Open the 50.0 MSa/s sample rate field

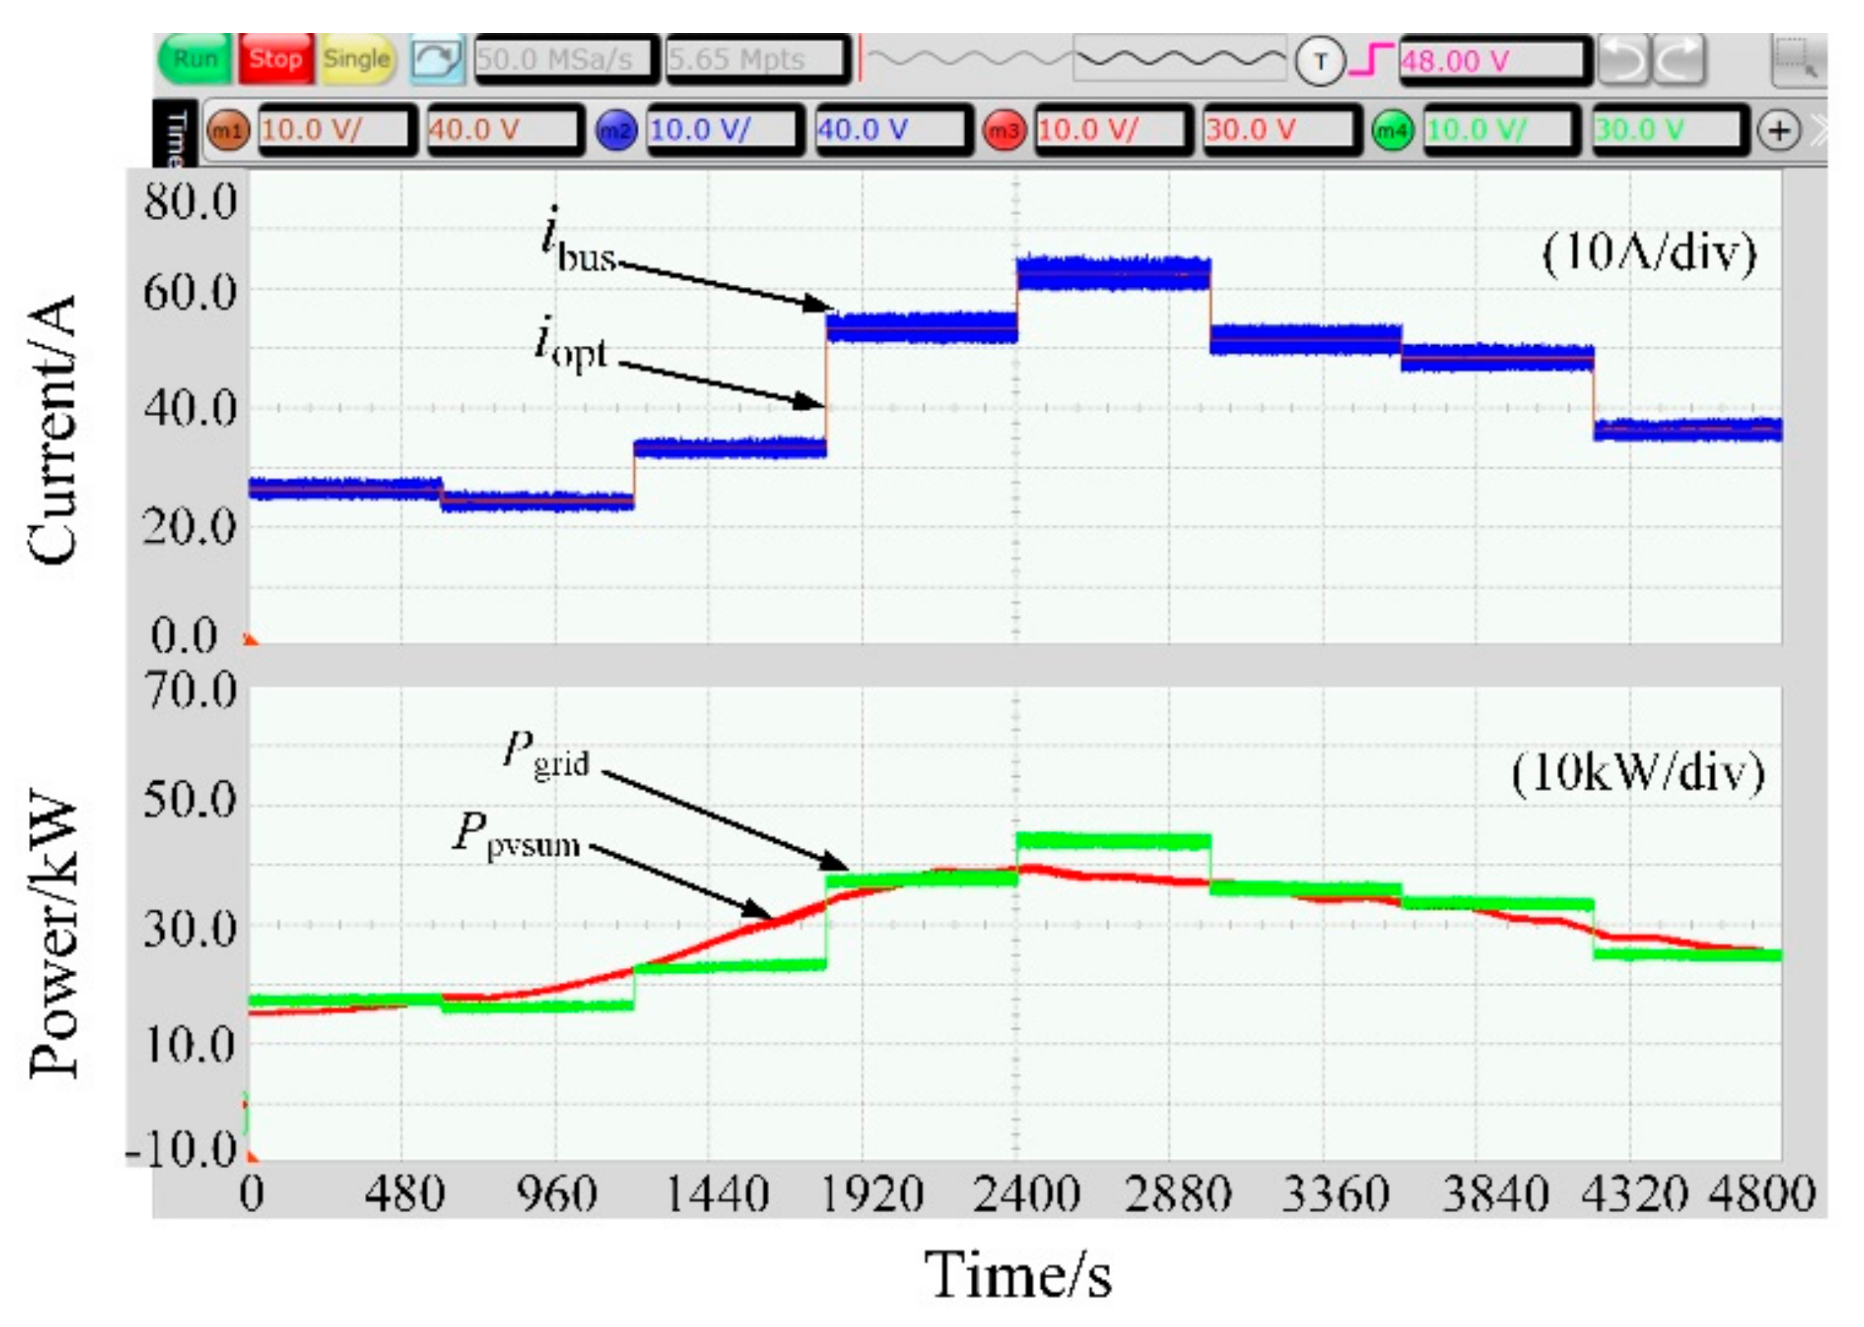click(566, 60)
